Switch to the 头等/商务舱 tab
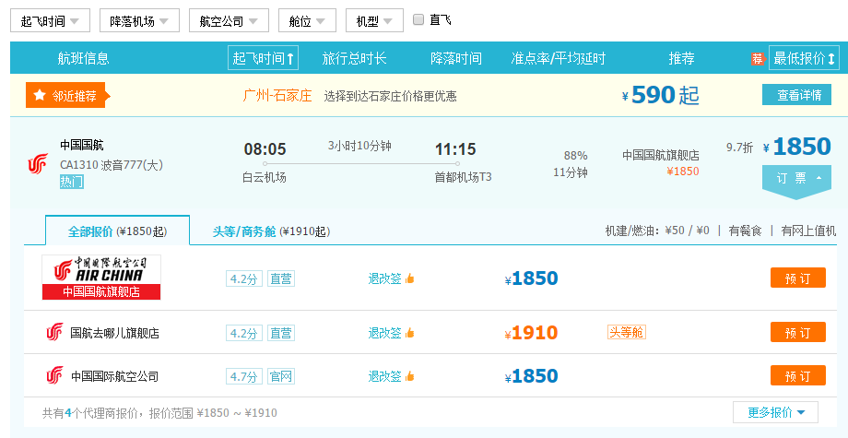848x438 pixels. click(271, 231)
